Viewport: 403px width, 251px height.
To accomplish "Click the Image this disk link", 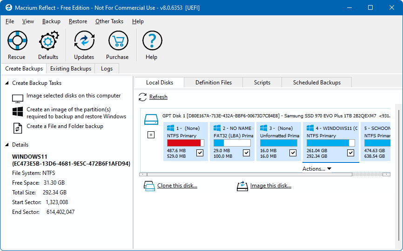I will pyautogui.click(x=271, y=186).
